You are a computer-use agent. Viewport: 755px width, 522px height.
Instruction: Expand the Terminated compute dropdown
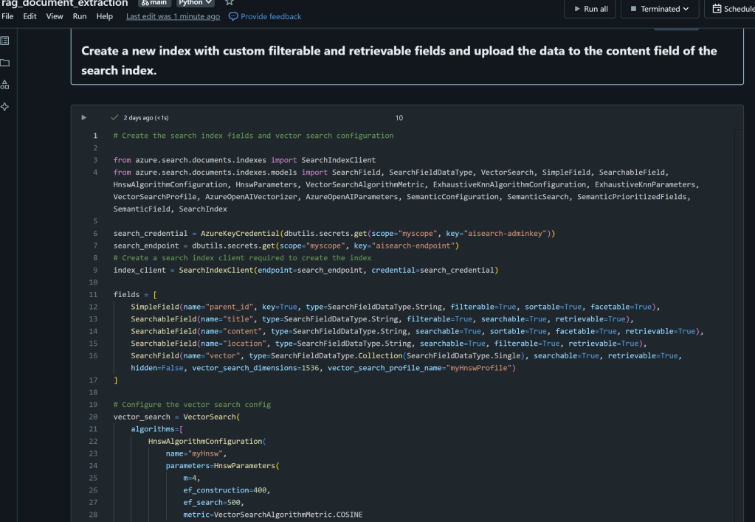click(x=659, y=9)
